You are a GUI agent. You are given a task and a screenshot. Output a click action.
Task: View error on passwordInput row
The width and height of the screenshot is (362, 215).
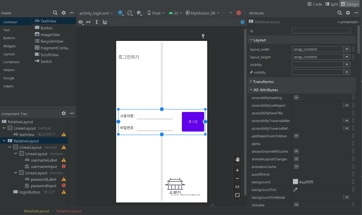64,185
